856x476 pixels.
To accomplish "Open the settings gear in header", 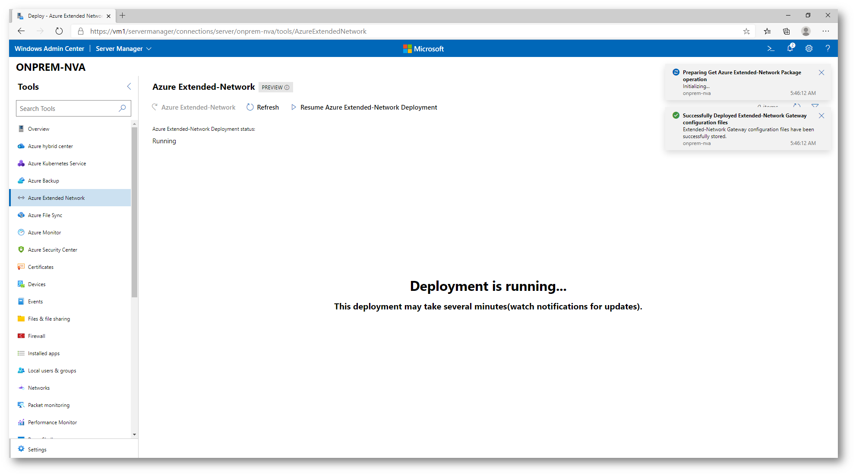I will coord(809,49).
